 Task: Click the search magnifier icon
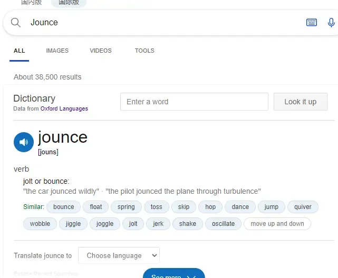coord(16,23)
